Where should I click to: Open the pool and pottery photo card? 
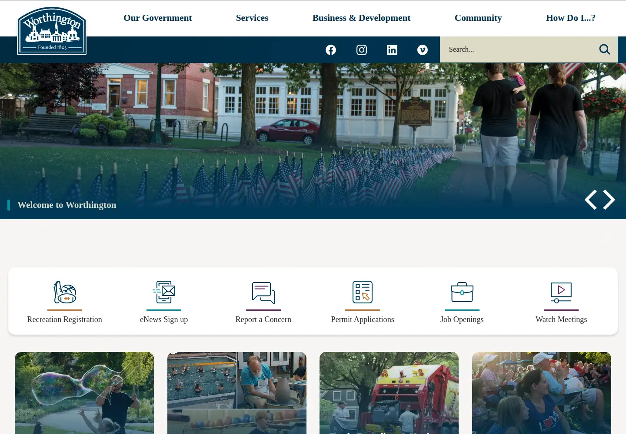click(x=237, y=393)
